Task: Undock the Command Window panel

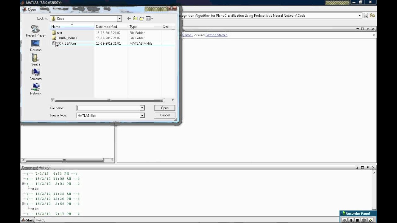Action: pyautogui.click(x=368, y=29)
